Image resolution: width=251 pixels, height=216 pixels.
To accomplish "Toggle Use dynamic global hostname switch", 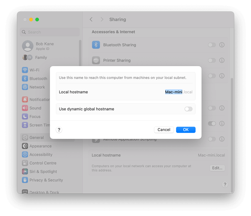I will pos(188,109).
